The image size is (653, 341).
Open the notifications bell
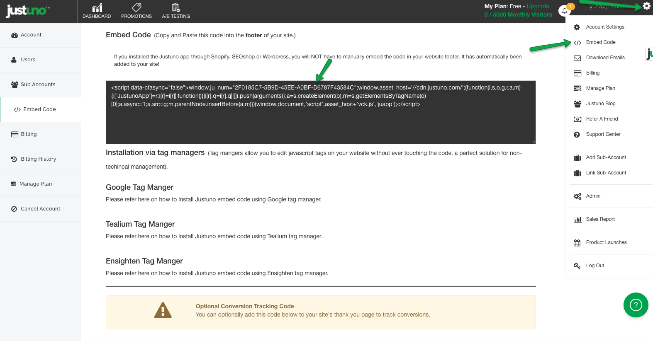click(x=565, y=11)
